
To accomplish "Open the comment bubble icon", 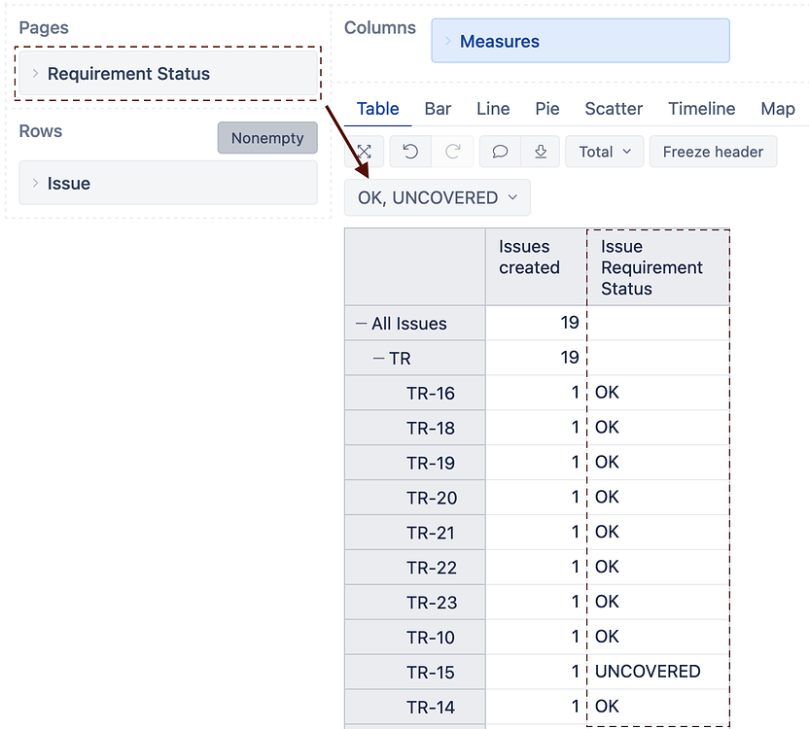I will (500, 152).
